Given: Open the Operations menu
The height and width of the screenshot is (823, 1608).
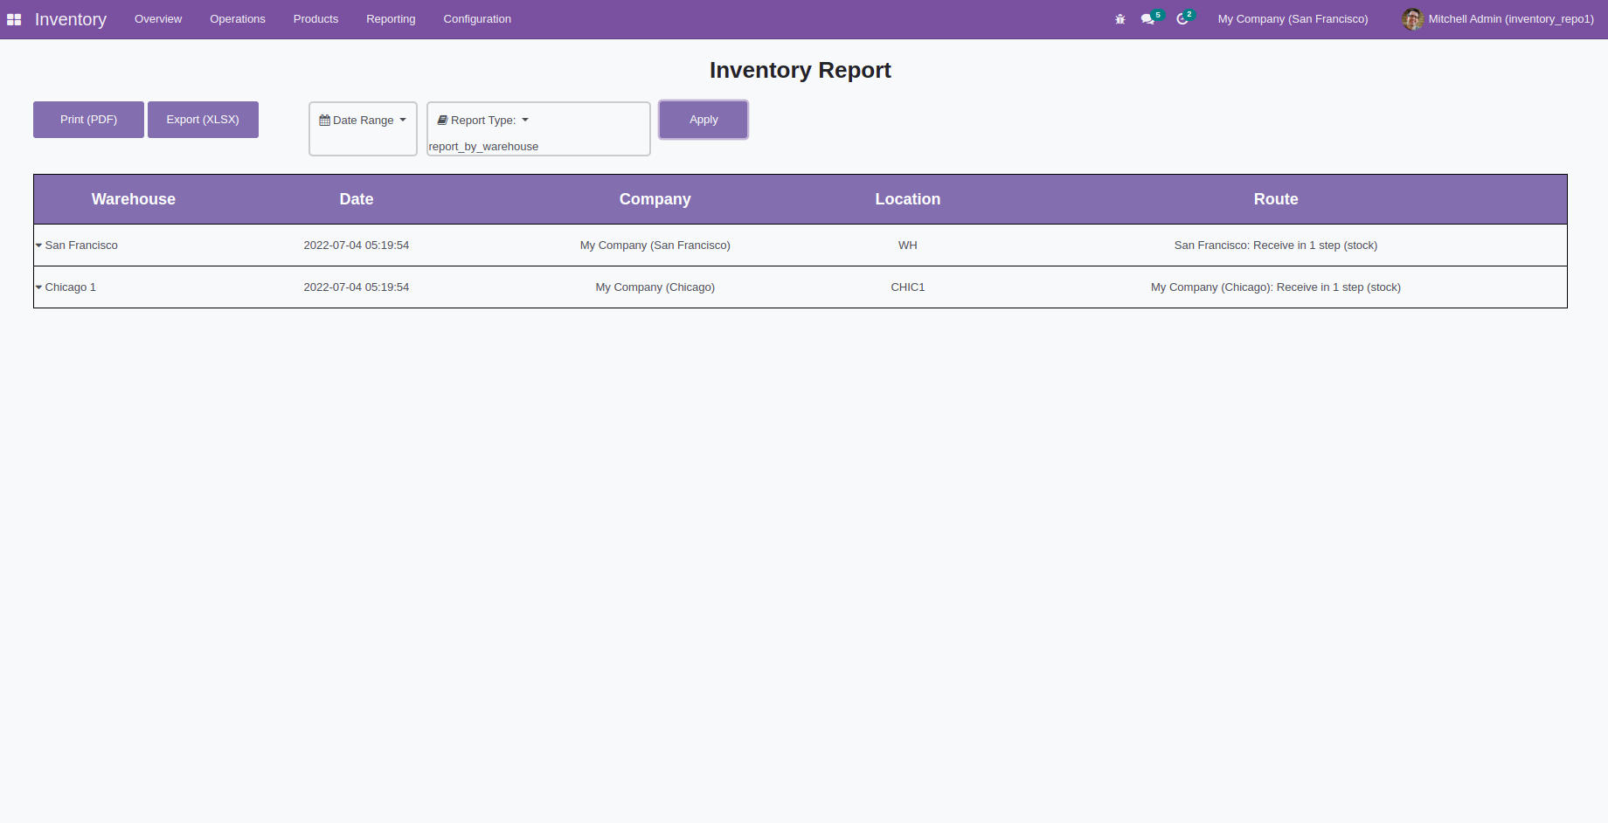Looking at the screenshot, I should (238, 19).
